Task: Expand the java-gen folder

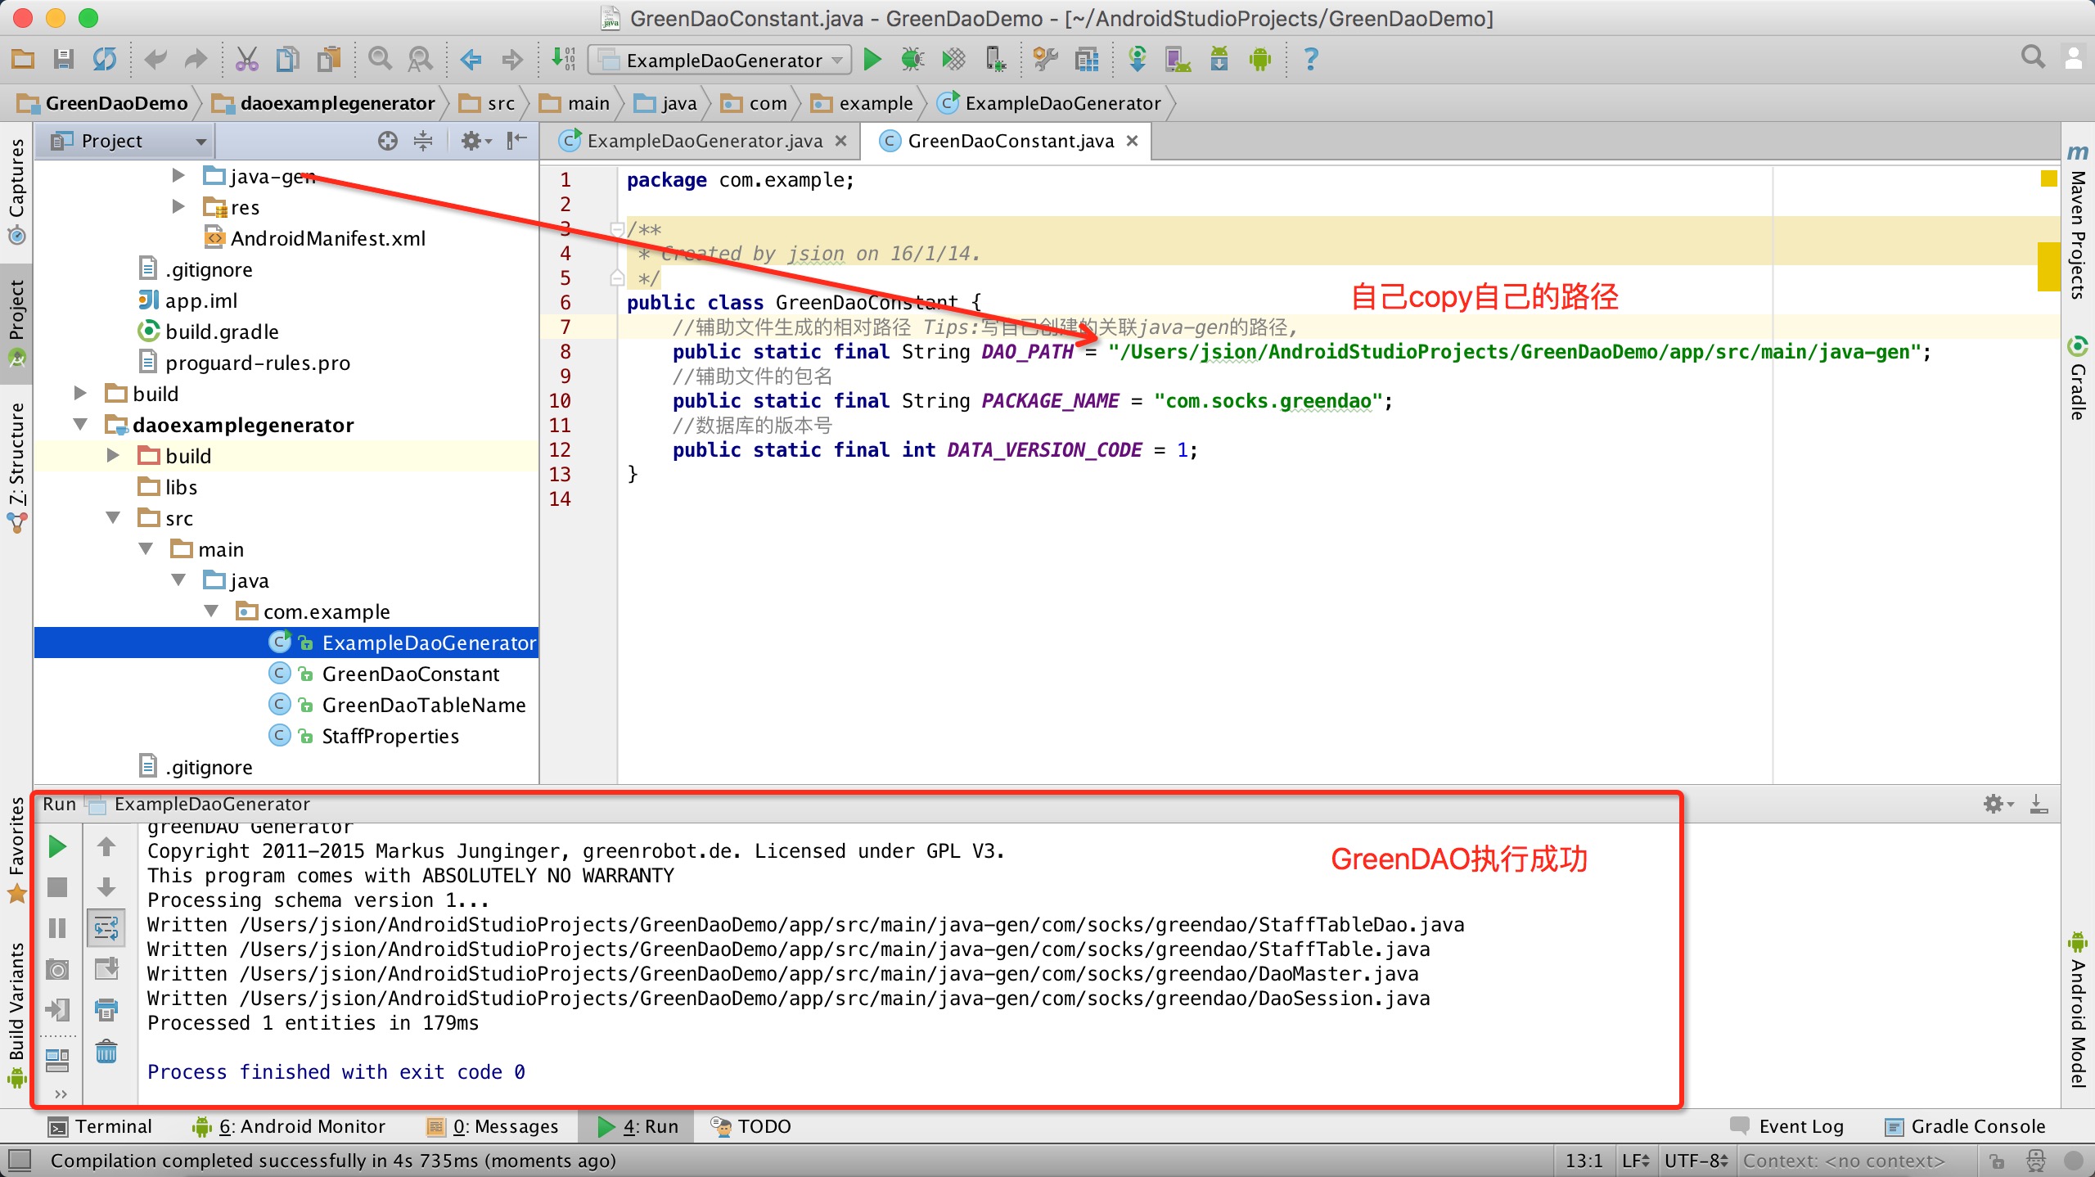Action: [178, 175]
